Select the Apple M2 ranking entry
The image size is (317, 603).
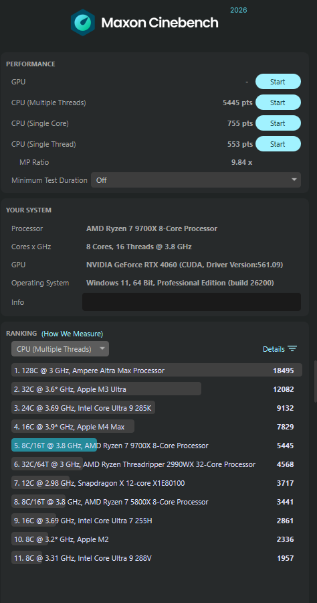pos(156,539)
